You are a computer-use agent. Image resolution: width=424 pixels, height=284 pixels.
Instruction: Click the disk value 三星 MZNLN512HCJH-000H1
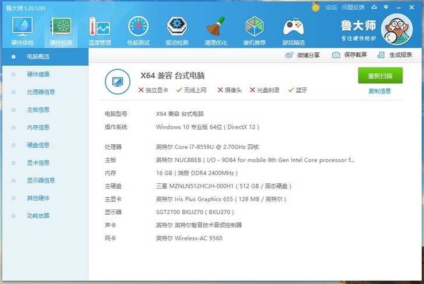pos(224,186)
